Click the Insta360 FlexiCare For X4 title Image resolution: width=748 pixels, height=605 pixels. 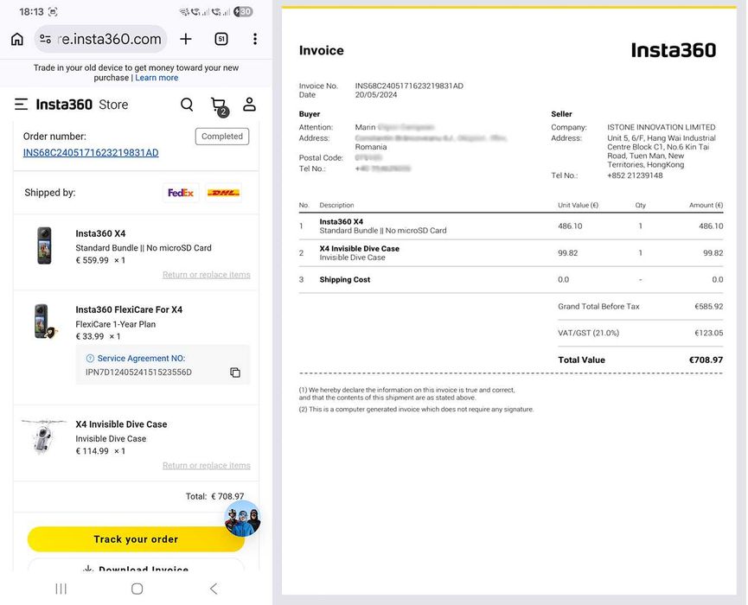point(129,310)
